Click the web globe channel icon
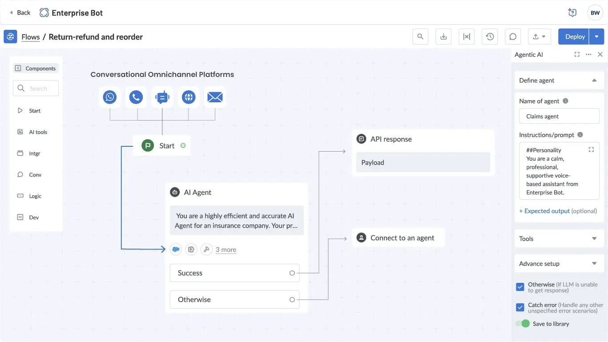This screenshot has width=608, height=342. tap(189, 97)
